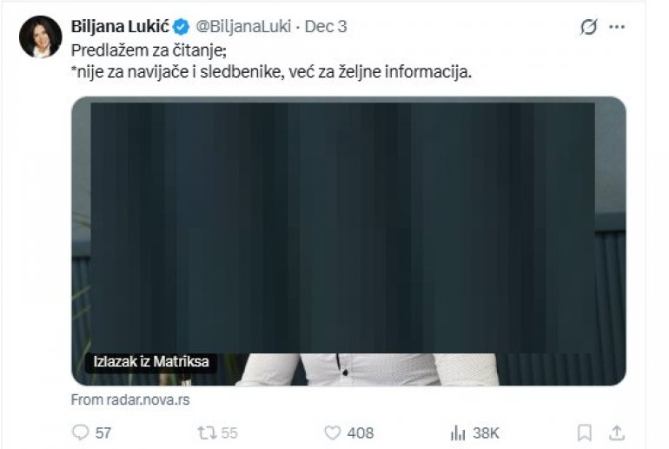Like the tweet with heart icon
669x449 pixels.
pos(333,432)
